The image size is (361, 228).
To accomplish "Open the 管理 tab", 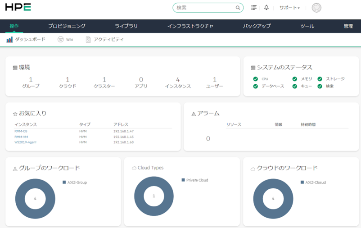I will click(348, 26).
